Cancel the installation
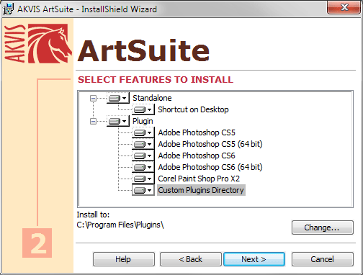The image size is (363, 275). tap(323, 259)
